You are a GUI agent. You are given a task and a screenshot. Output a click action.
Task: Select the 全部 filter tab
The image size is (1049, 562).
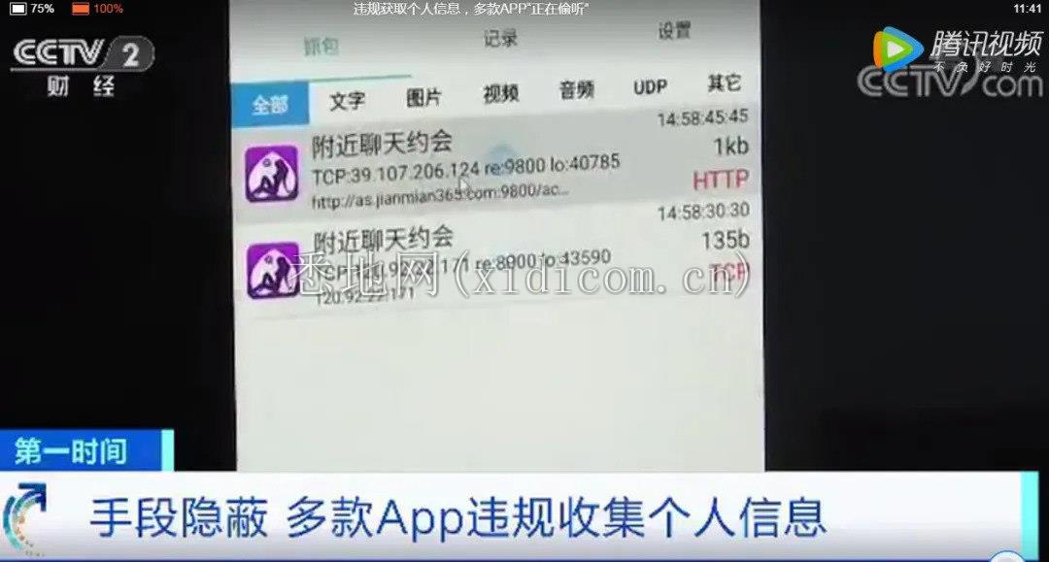tap(270, 104)
